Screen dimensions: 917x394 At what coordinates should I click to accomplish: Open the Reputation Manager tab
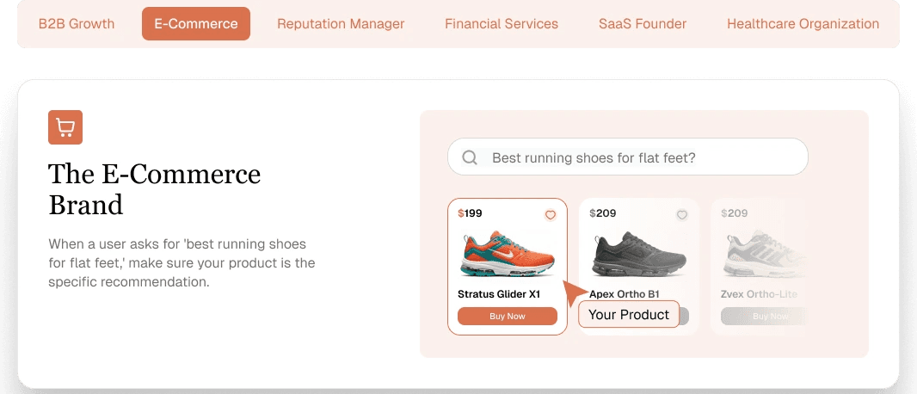[x=341, y=24]
